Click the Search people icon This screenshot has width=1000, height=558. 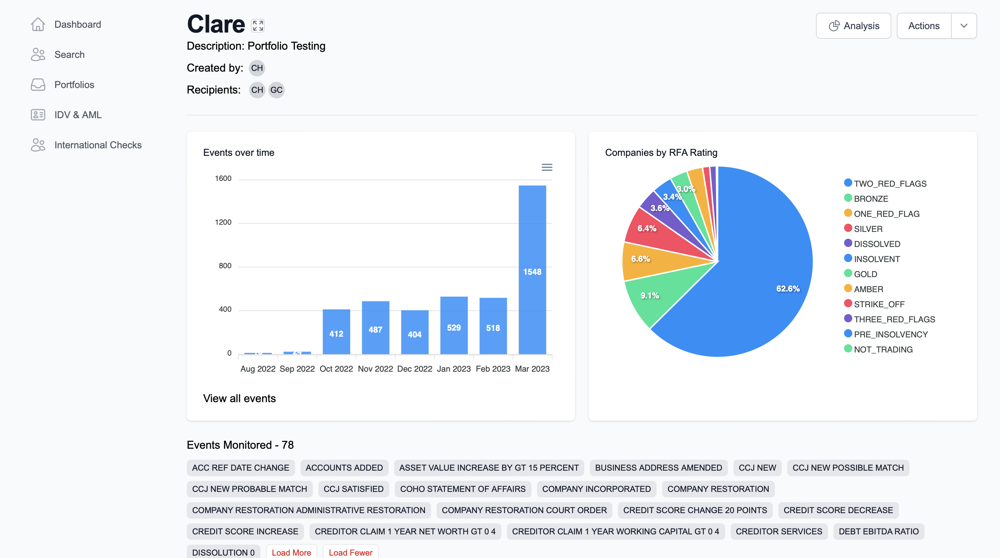click(38, 55)
